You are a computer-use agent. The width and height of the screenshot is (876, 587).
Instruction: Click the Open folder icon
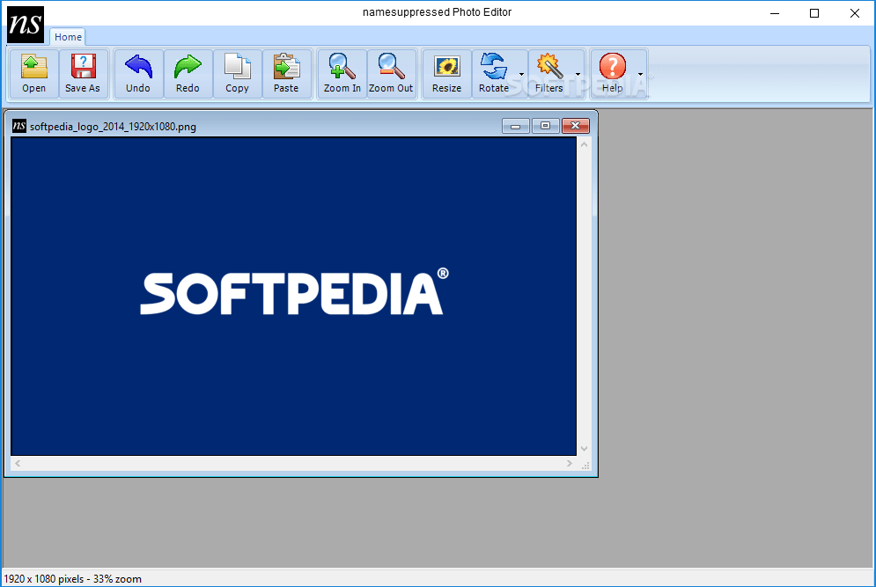pyautogui.click(x=34, y=67)
